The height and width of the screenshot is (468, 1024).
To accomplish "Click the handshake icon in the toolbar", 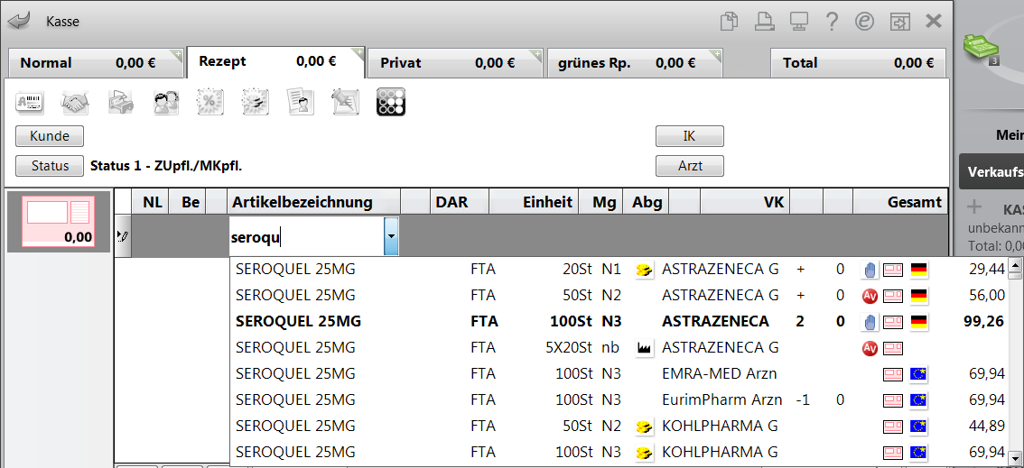I will pos(75,102).
